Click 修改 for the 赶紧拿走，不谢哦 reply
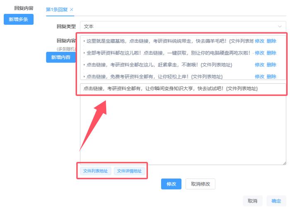The width and height of the screenshot is (290, 207). click(259, 65)
